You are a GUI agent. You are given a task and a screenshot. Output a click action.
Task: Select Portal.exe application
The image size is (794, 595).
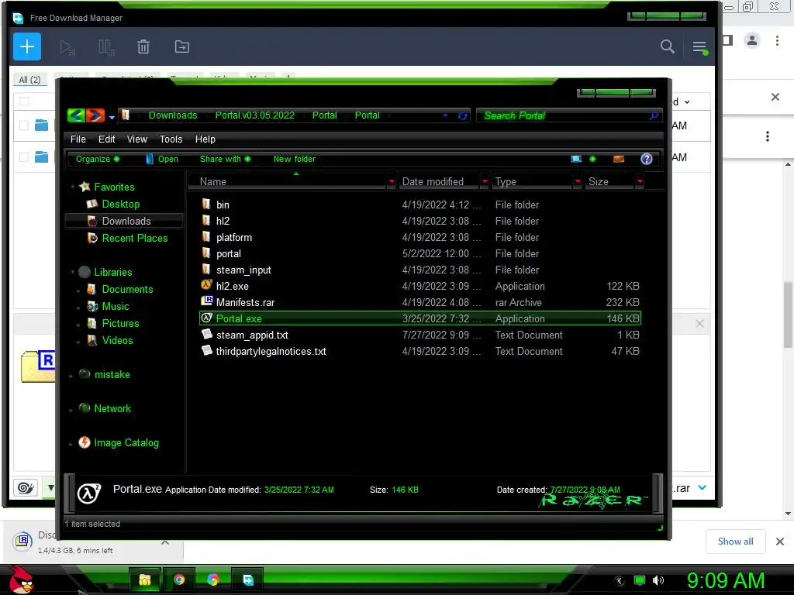tap(420, 318)
